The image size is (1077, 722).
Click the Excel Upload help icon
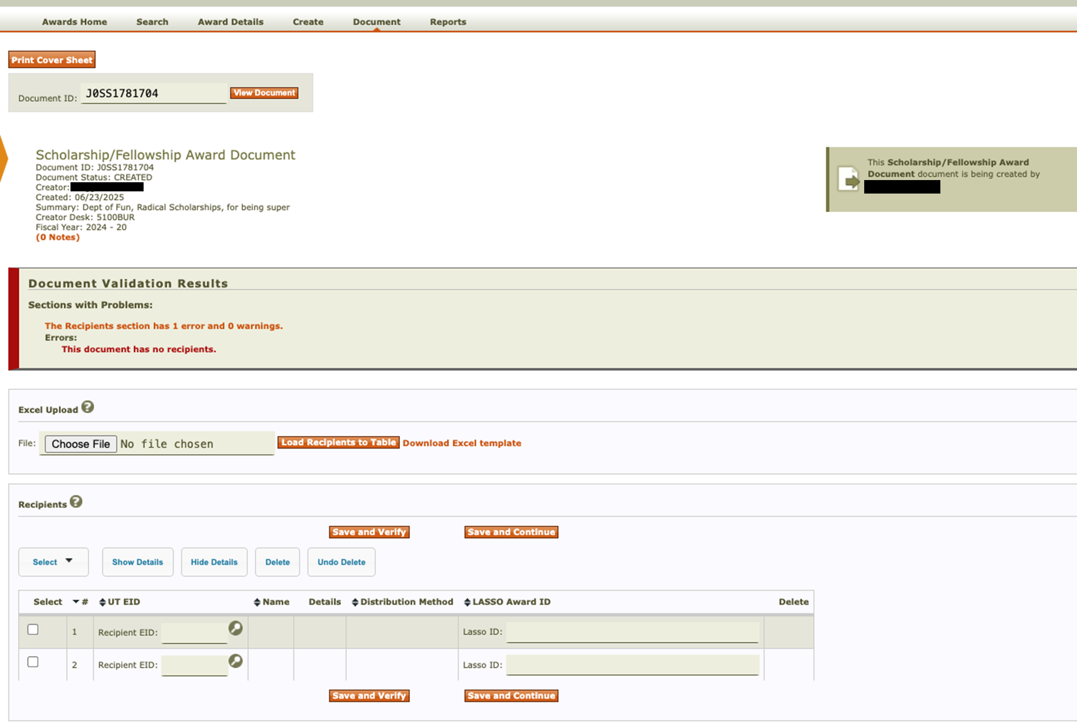pyautogui.click(x=87, y=407)
